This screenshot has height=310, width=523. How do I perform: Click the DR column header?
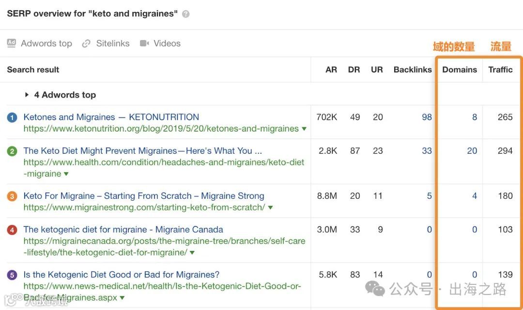(354, 70)
